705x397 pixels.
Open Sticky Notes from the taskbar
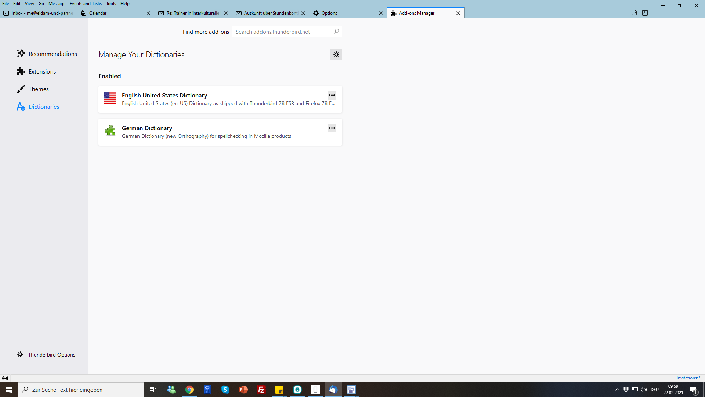(x=279, y=390)
